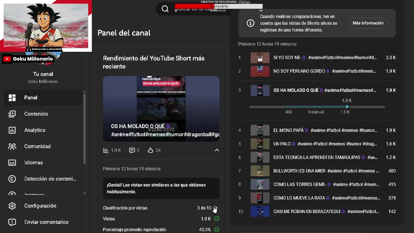Open Configuración settings

click(43, 206)
